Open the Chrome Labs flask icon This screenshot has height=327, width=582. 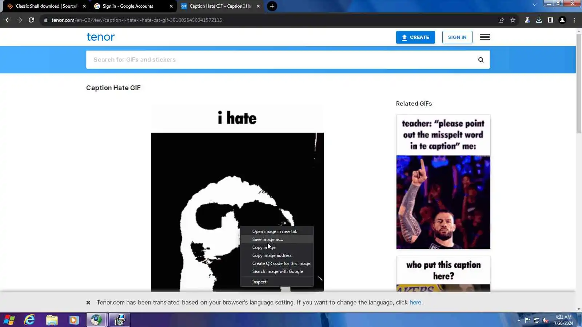527,20
